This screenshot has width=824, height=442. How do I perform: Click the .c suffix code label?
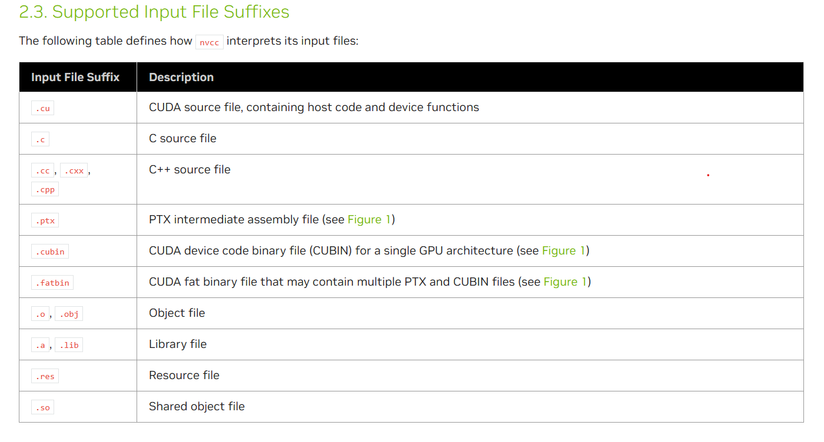pos(40,139)
